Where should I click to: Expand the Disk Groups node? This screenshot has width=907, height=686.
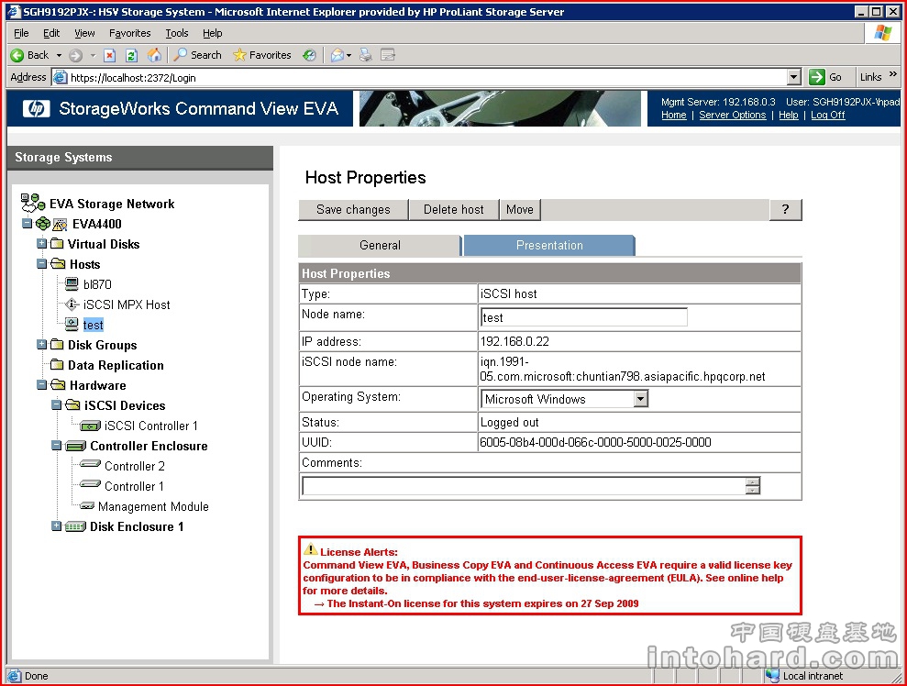(41, 345)
